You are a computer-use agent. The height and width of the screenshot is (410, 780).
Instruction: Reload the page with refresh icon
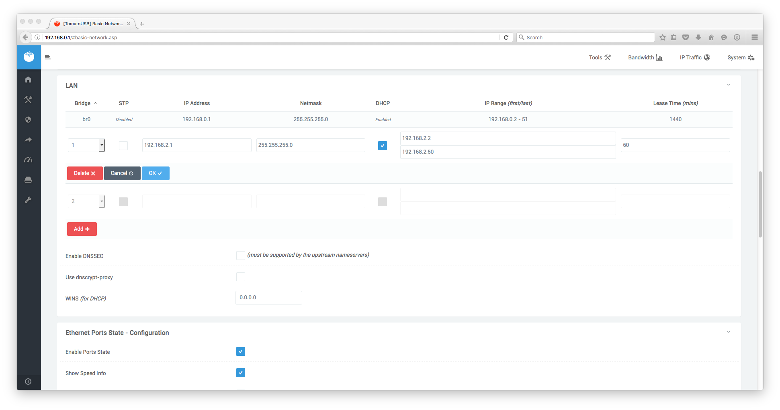click(506, 37)
